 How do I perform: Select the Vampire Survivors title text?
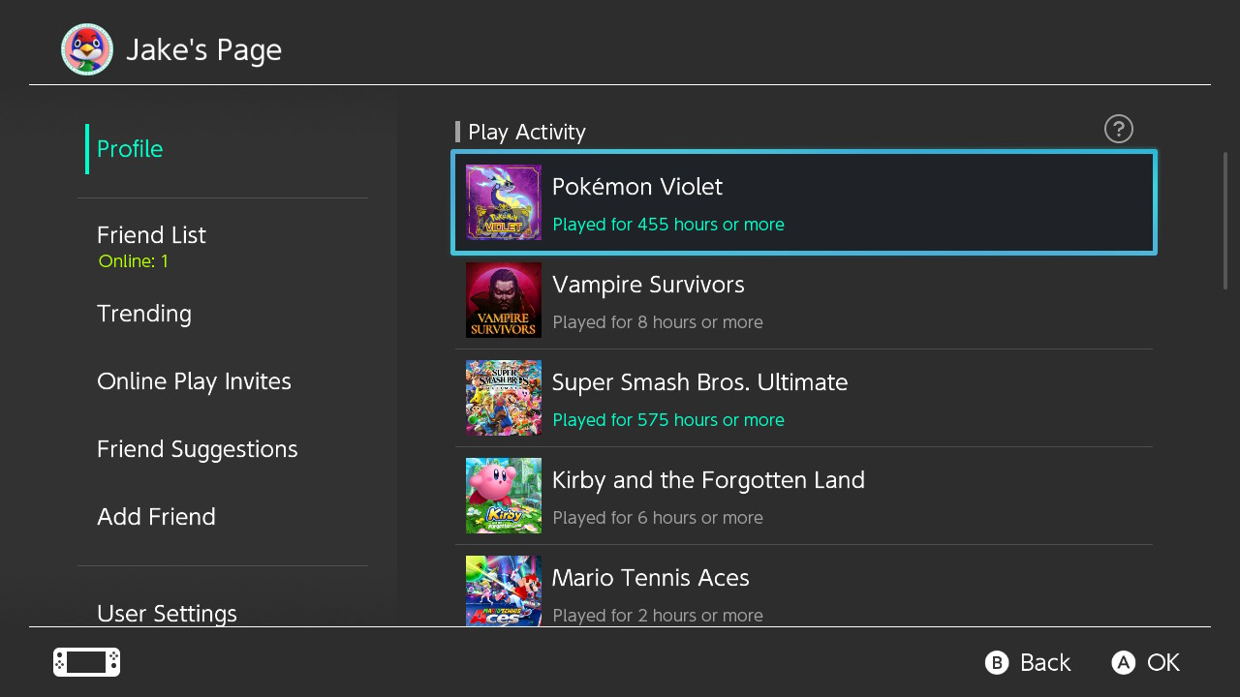click(x=648, y=285)
